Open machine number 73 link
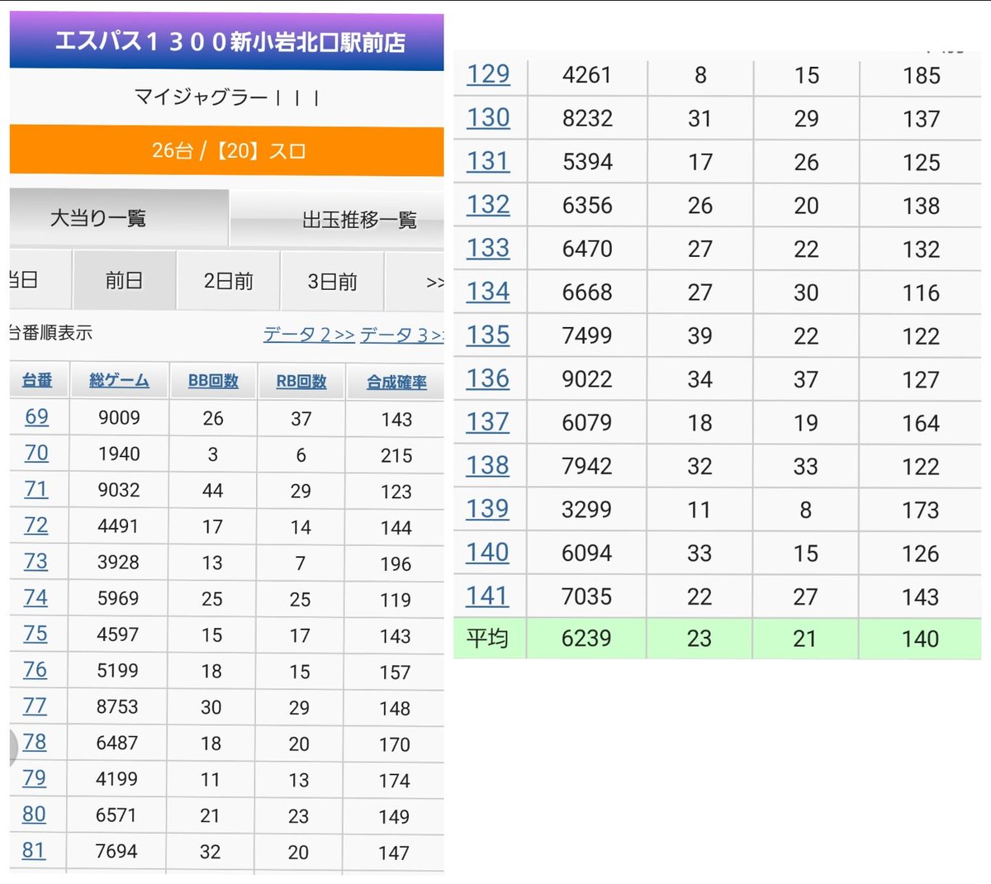The height and width of the screenshot is (884, 991). 36,561
